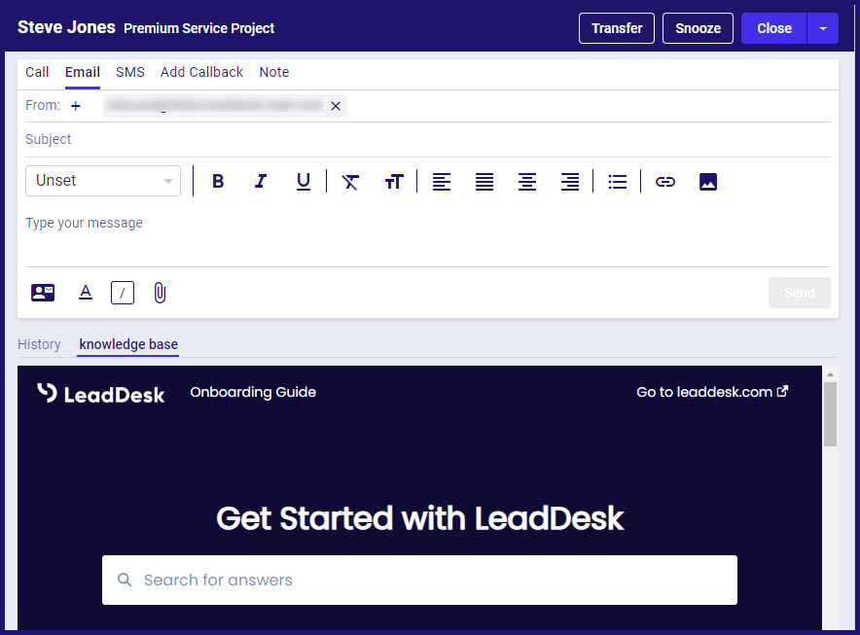The image size is (860, 635).
Task: Clear text formatting
Action: [350, 182]
